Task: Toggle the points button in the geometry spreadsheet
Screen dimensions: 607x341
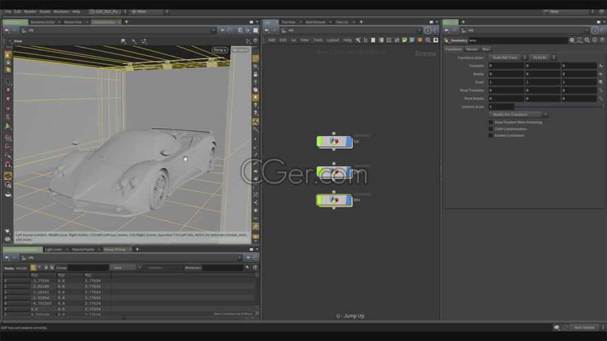Action: tap(33, 267)
